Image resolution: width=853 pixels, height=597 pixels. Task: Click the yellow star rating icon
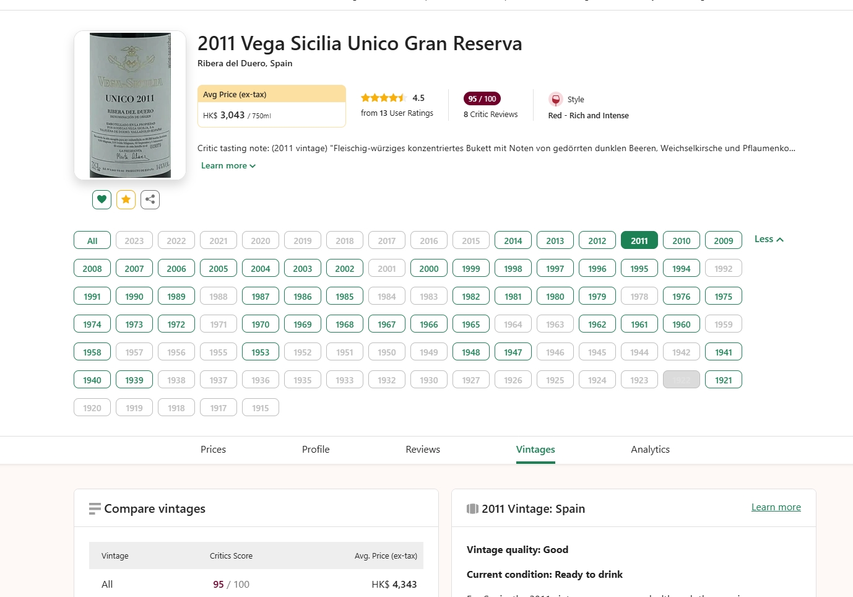tap(126, 199)
